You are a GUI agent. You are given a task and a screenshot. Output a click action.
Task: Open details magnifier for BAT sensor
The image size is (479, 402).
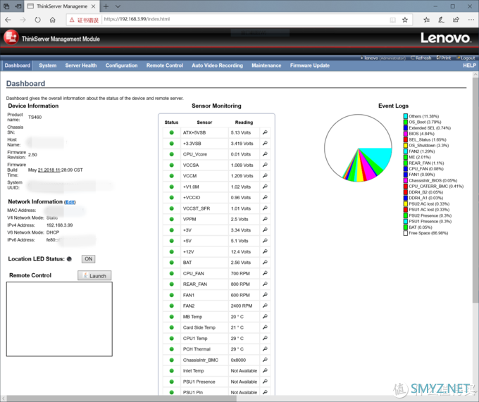coord(265,263)
